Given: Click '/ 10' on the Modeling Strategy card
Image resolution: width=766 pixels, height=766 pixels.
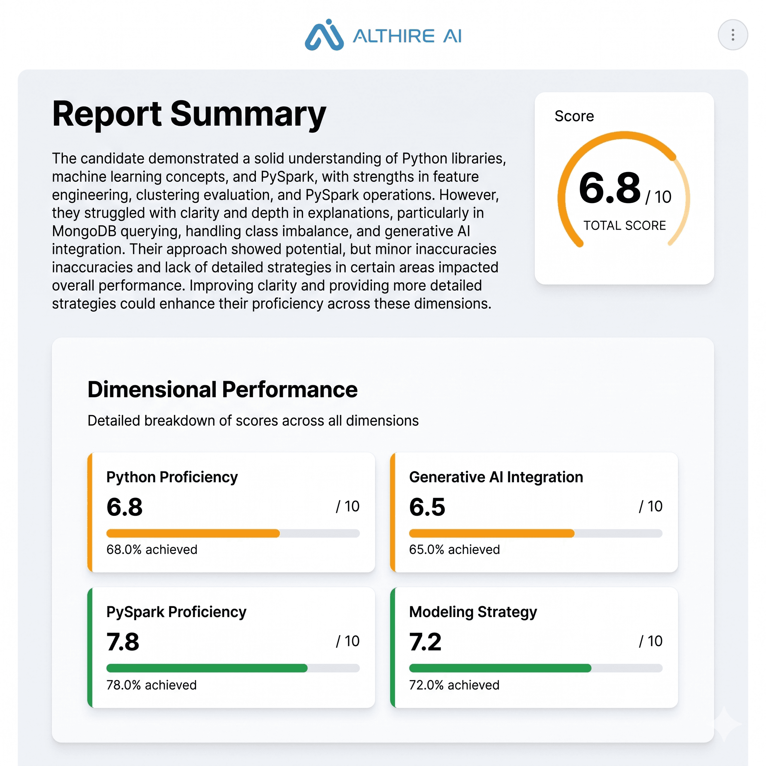Looking at the screenshot, I should [651, 641].
